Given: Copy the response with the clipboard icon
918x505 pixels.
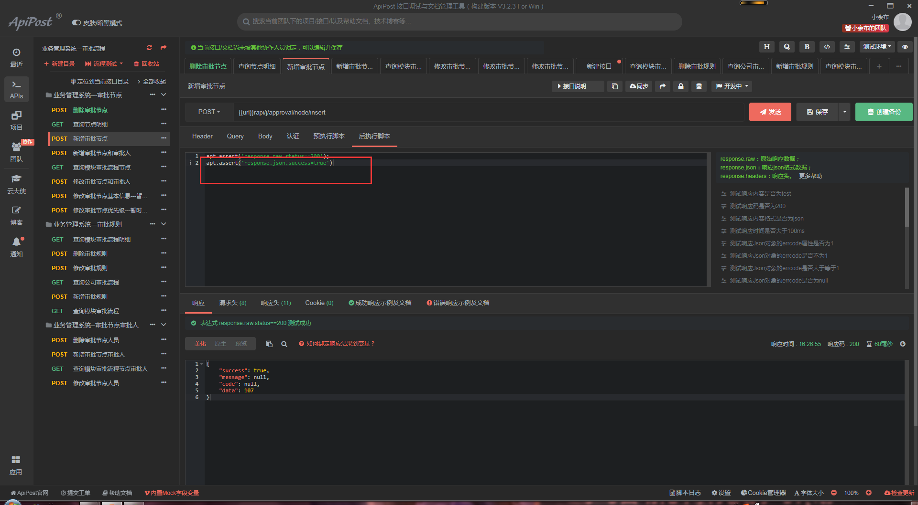Looking at the screenshot, I should (x=269, y=344).
